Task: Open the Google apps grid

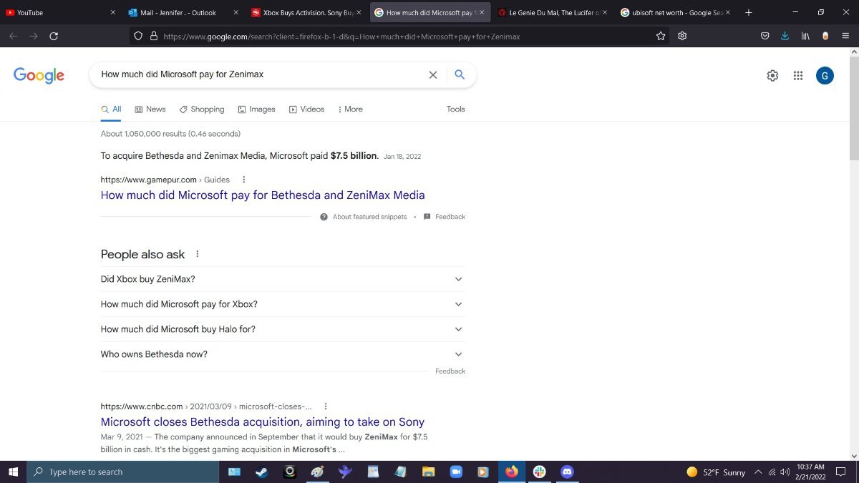Action: [798, 75]
